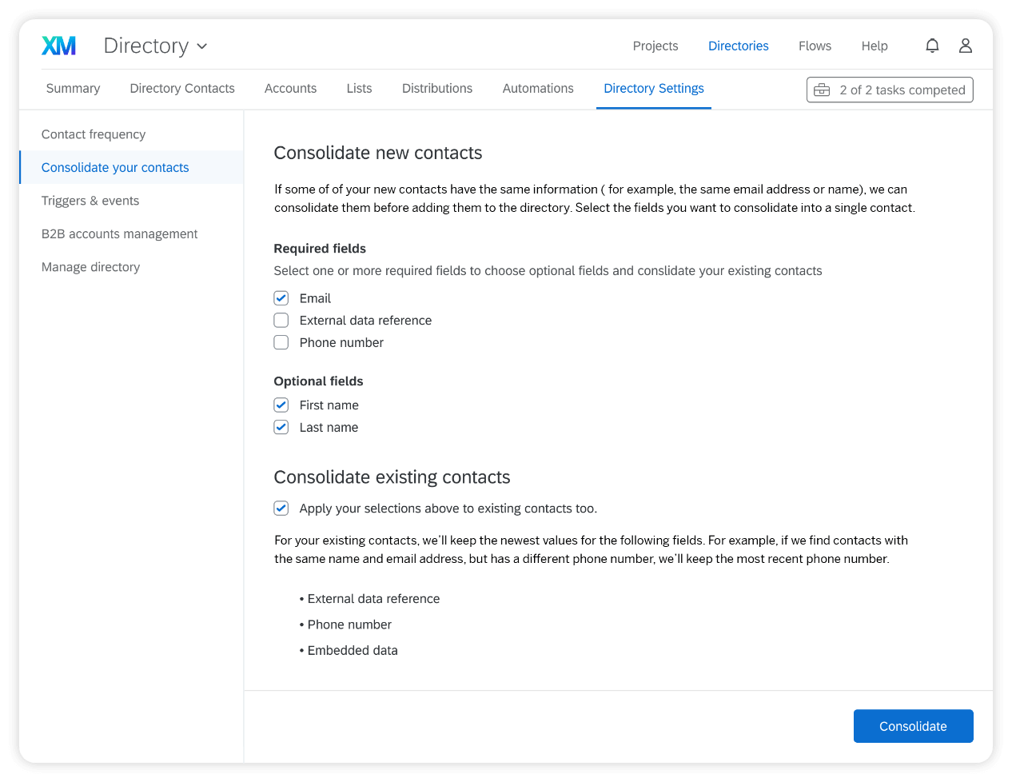Uncheck the Email required field
The width and height of the screenshot is (1012, 782).
[x=281, y=298]
